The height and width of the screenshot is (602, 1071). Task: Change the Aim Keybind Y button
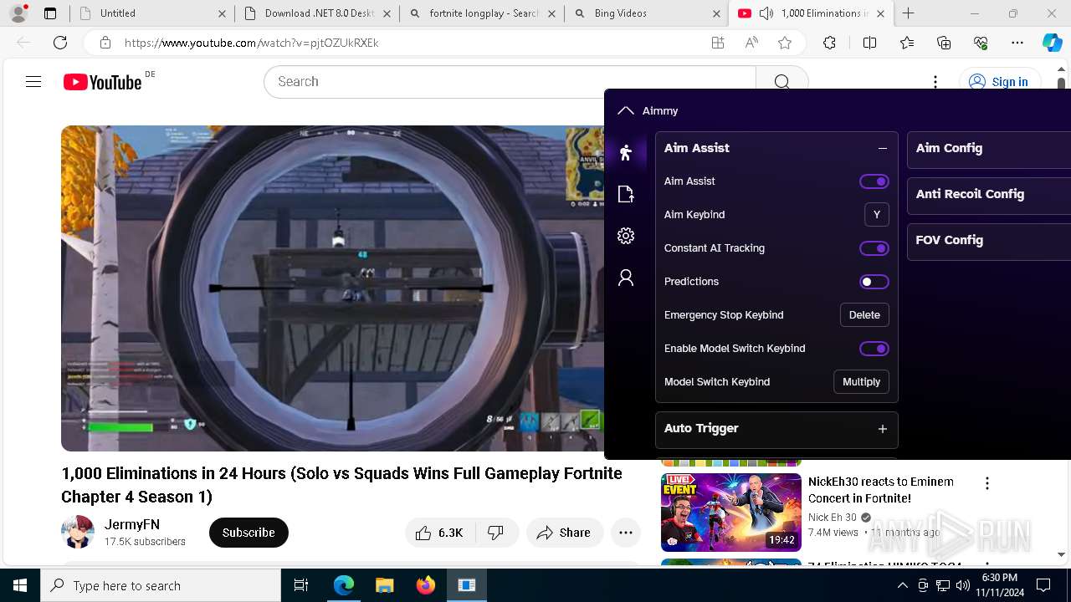coord(877,215)
